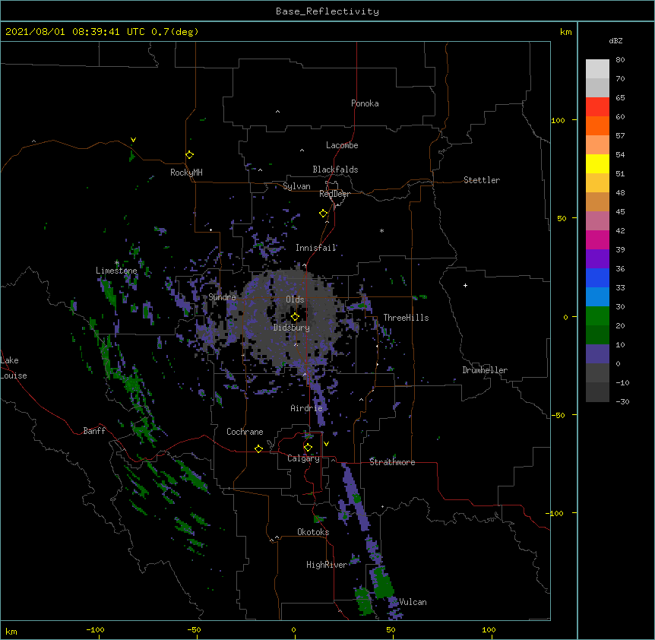Click the Limestone label
Image resolution: width=655 pixels, height=640 pixels.
[x=116, y=271]
